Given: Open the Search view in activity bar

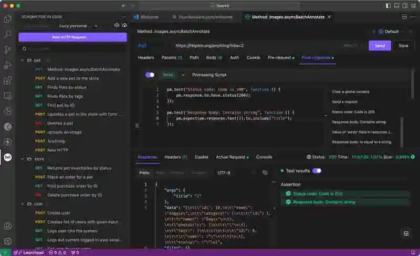Looking at the screenshot, I should (8, 34).
